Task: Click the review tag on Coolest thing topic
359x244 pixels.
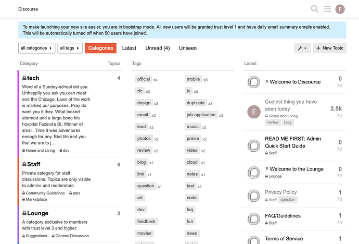Action: 273,123
